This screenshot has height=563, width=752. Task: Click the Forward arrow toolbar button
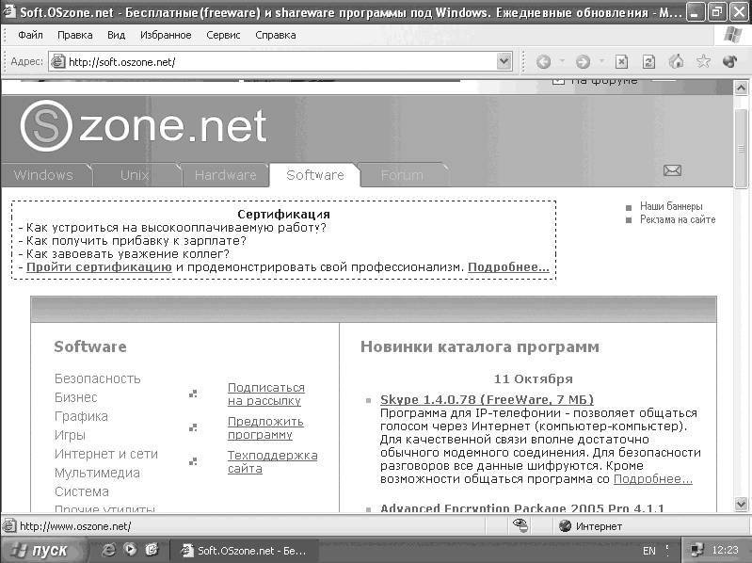583,62
